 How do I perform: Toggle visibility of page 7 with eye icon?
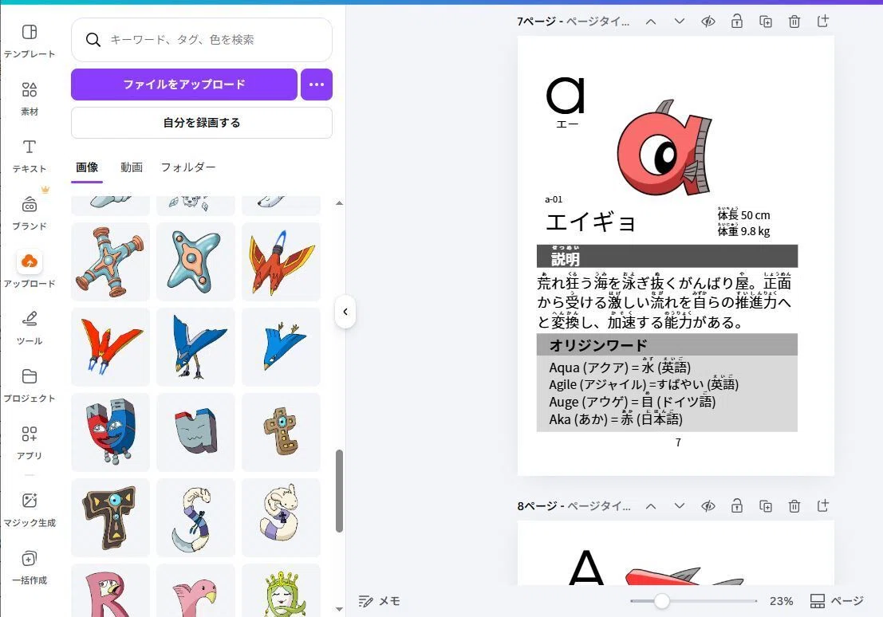coord(708,22)
